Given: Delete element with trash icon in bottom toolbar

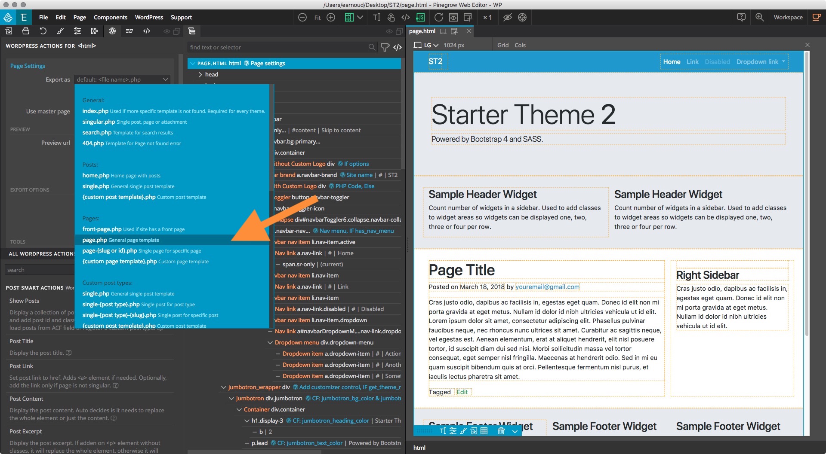Looking at the screenshot, I should [501, 431].
